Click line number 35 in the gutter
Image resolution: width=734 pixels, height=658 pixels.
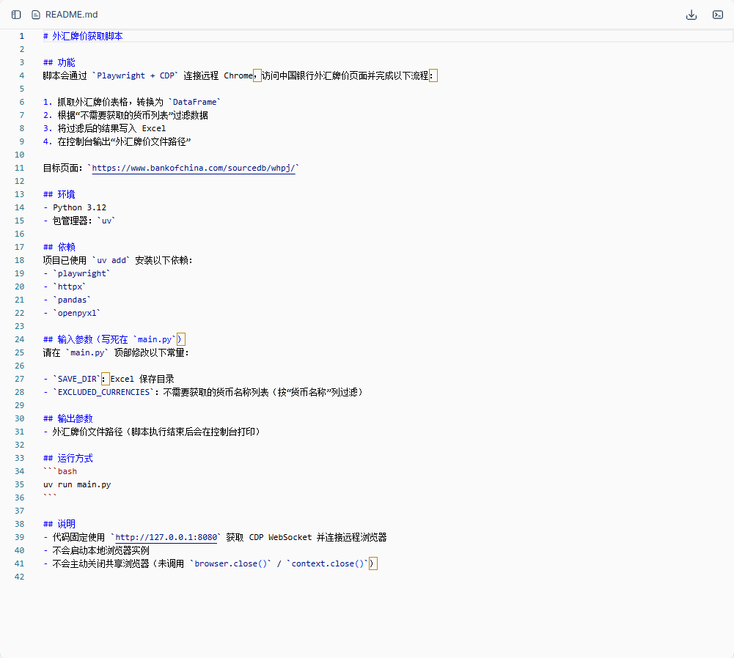[x=20, y=484]
